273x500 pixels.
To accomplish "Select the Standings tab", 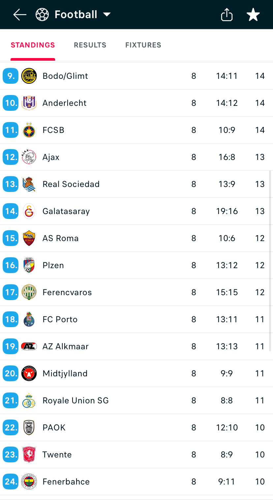I will coord(33,45).
